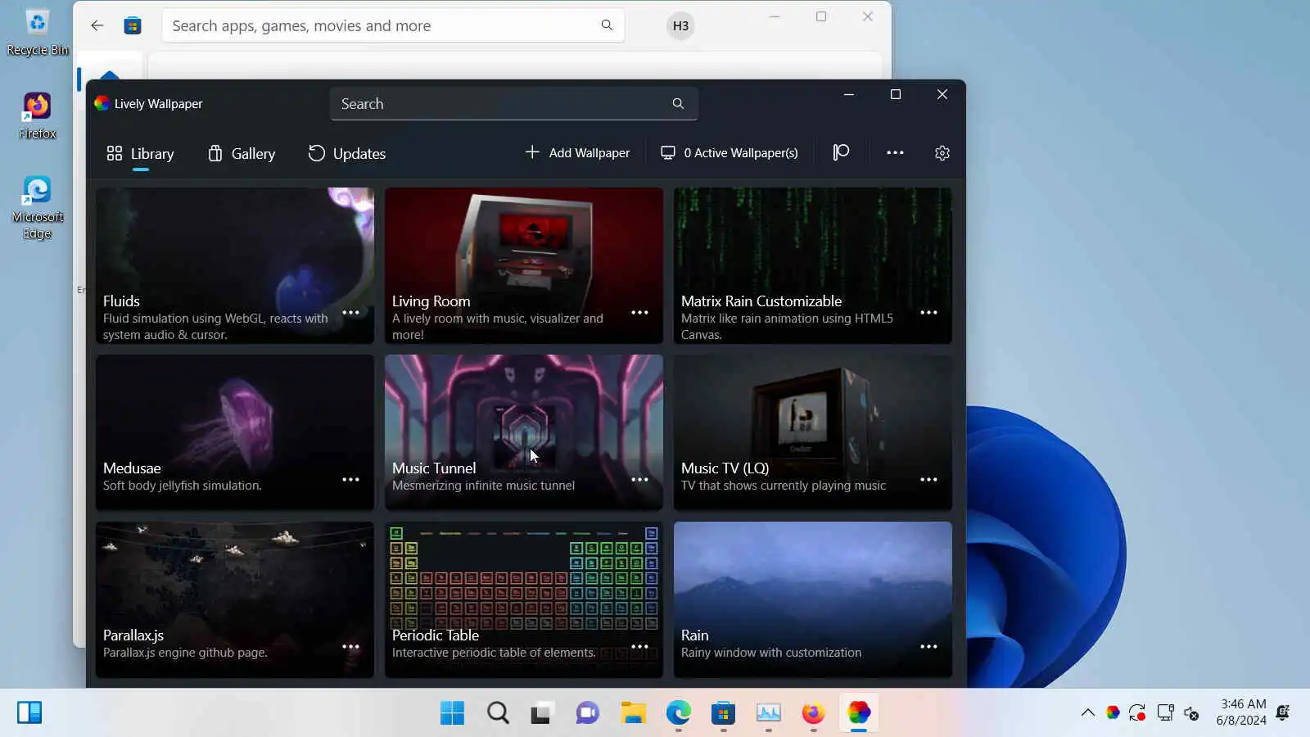Go back in Microsoft Store window

click(97, 25)
